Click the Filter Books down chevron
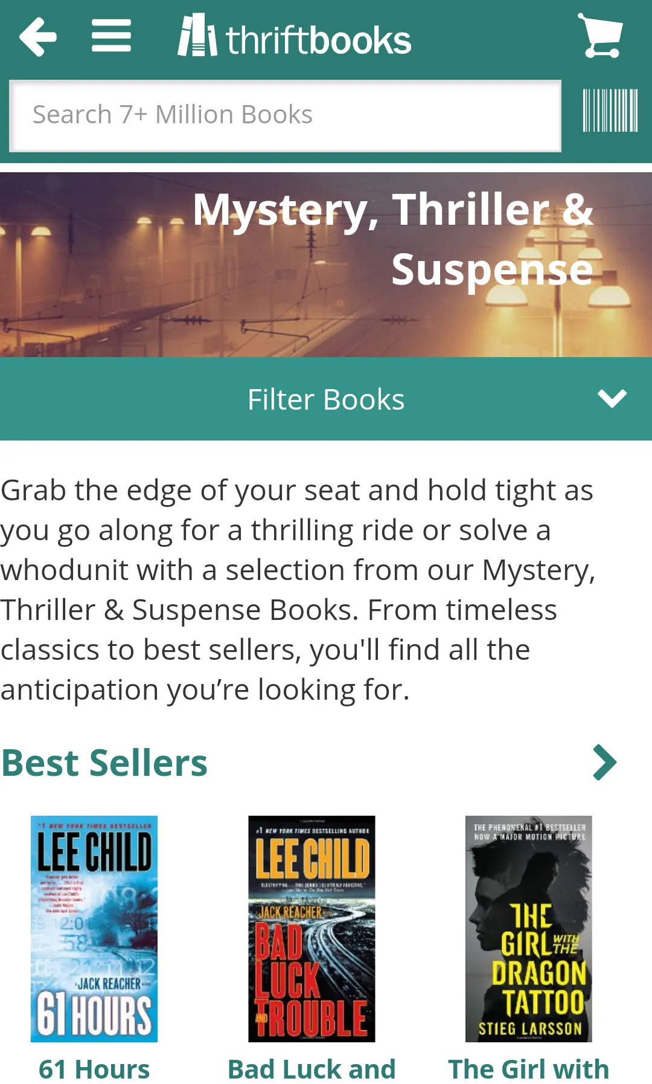 point(612,398)
